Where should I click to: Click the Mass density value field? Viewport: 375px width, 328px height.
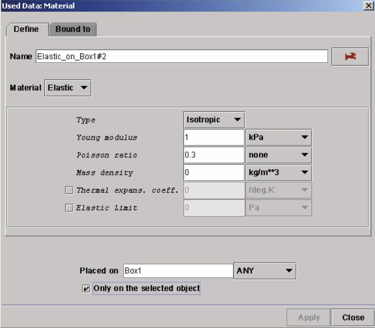[214, 172]
